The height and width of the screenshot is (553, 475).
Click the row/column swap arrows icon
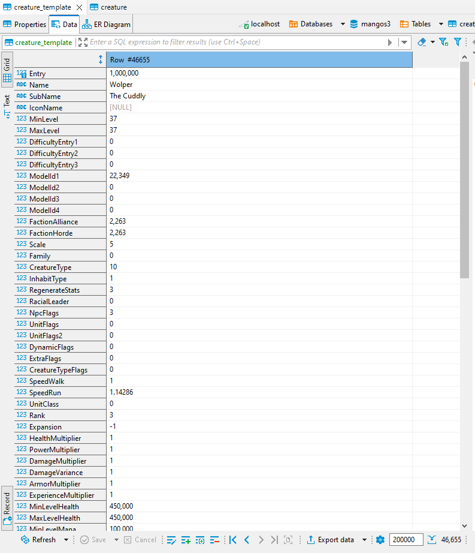coord(101,59)
